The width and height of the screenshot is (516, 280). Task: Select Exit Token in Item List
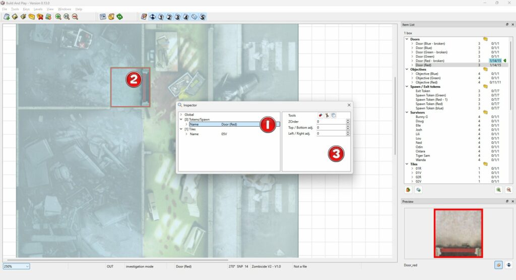pos(423,91)
